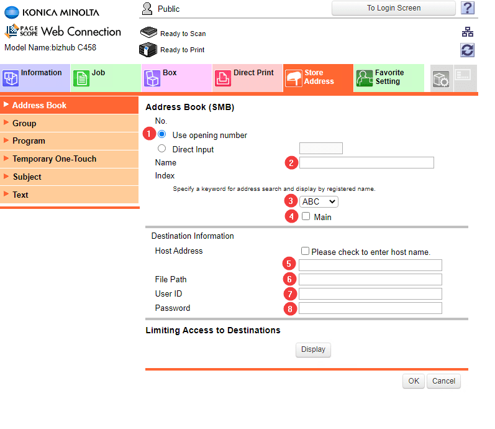Click the File Path input field
The width and height of the screenshot is (495, 429).
coord(370,279)
